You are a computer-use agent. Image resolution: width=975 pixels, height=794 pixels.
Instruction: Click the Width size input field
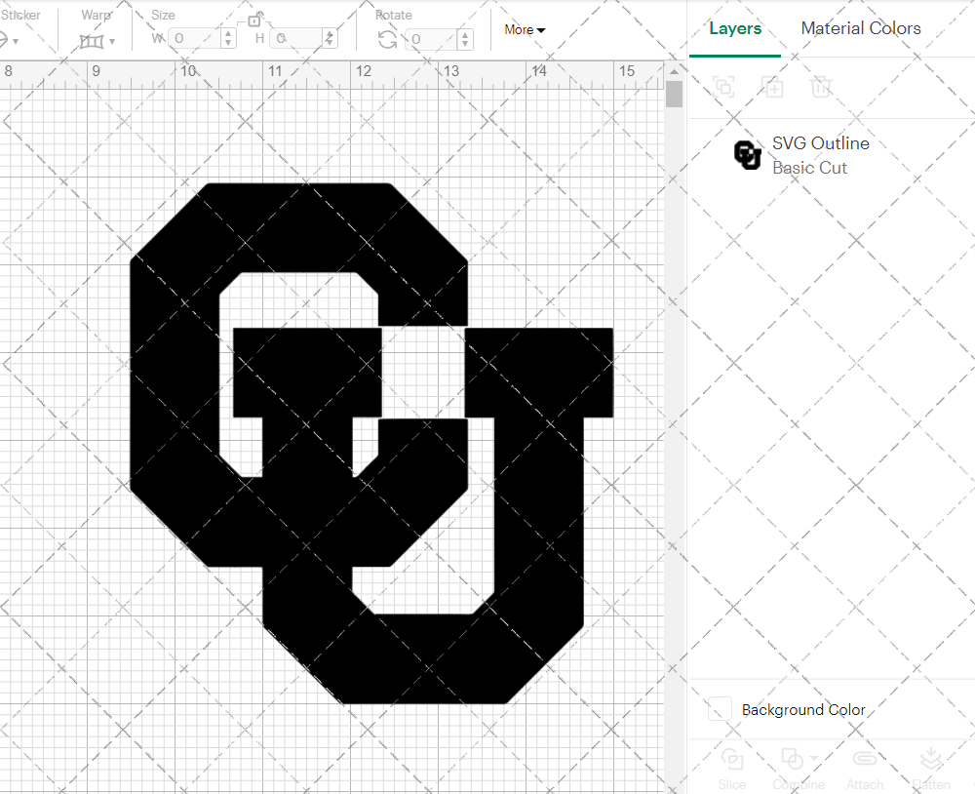pos(195,39)
